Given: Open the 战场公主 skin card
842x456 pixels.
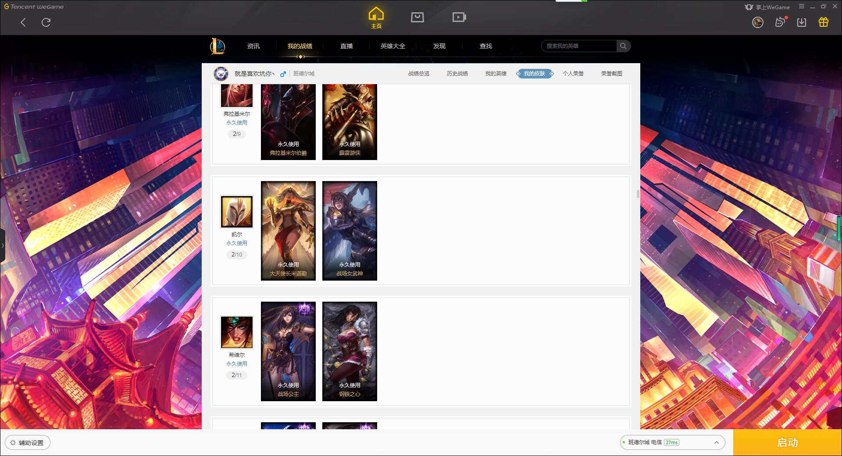Looking at the screenshot, I should click(x=288, y=351).
